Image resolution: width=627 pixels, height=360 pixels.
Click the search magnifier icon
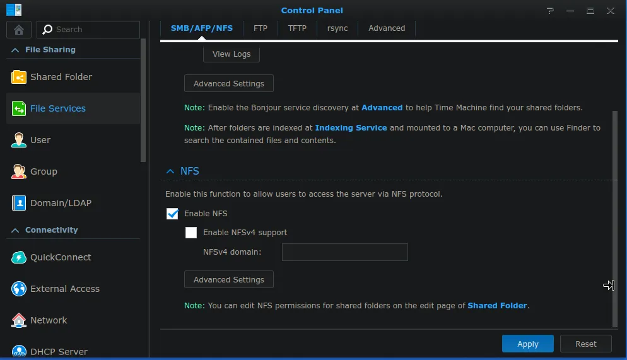click(47, 30)
